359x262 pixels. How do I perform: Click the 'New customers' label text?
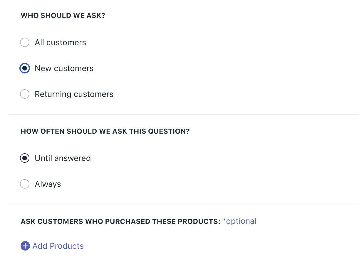pos(64,68)
